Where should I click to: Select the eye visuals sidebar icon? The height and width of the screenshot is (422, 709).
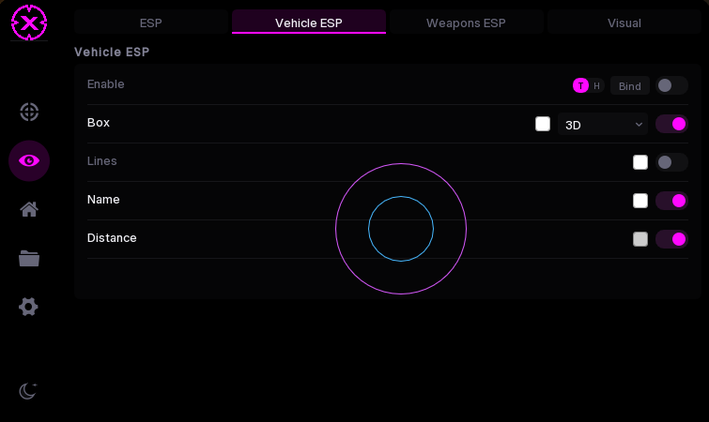[29, 160]
